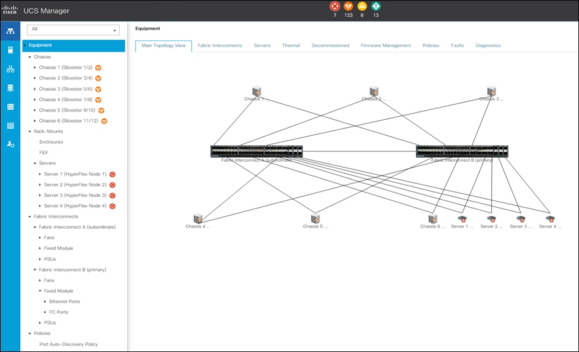This screenshot has width=579, height=352.
Task: Select Chassis 6 icon in topology
Action: tap(433, 218)
